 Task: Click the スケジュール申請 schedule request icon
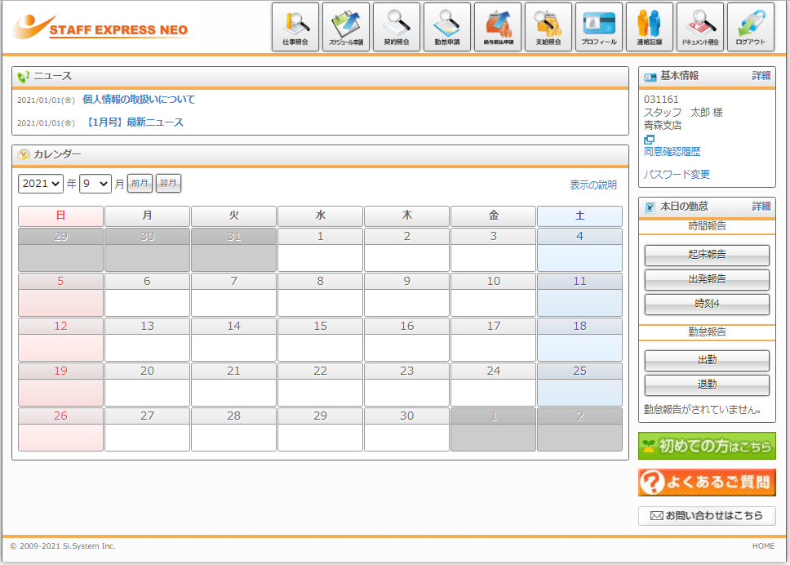pyautogui.click(x=345, y=26)
